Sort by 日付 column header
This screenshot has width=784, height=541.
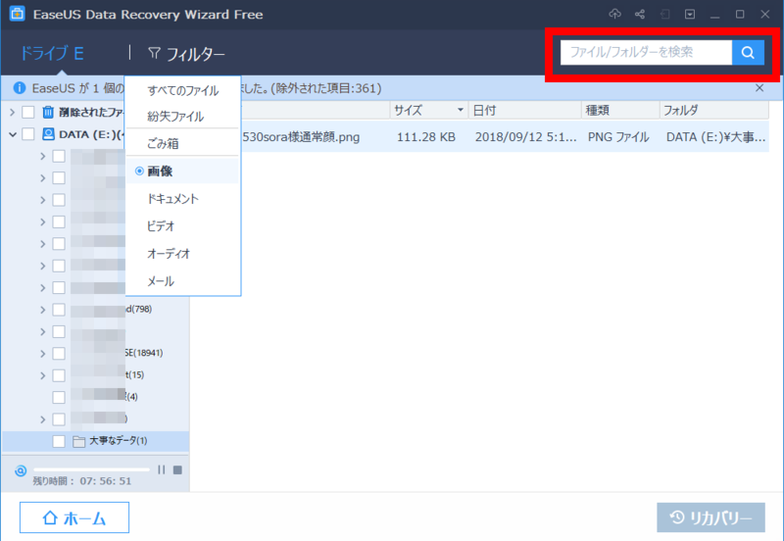pyautogui.click(x=525, y=110)
